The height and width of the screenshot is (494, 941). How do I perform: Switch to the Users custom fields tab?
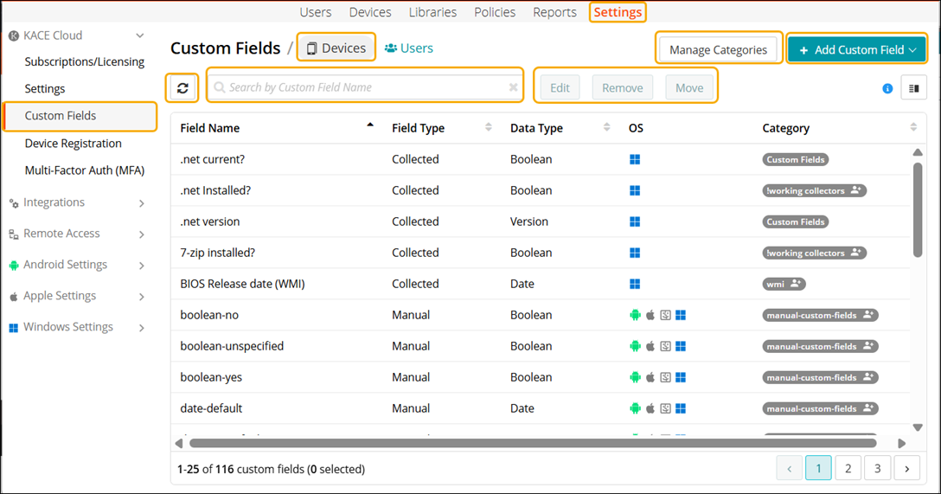pyautogui.click(x=409, y=48)
